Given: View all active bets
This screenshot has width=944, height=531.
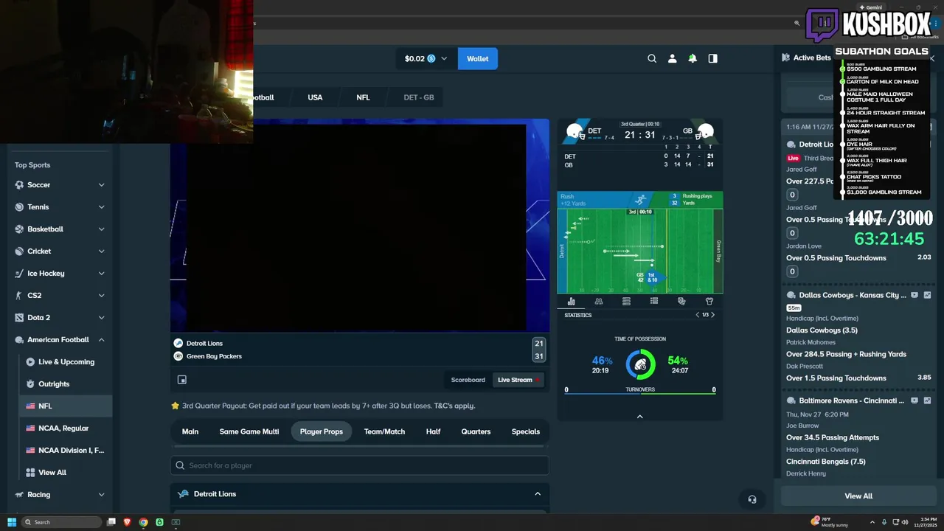Looking at the screenshot, I should tap(858, 496).
